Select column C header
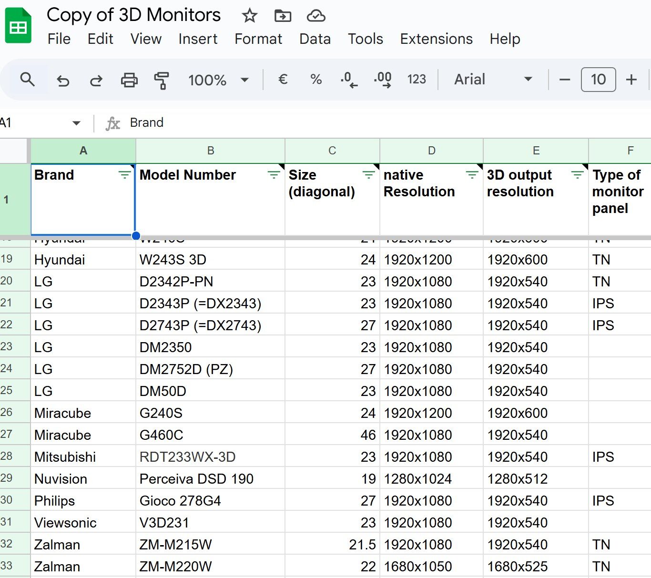 (333, 151)
